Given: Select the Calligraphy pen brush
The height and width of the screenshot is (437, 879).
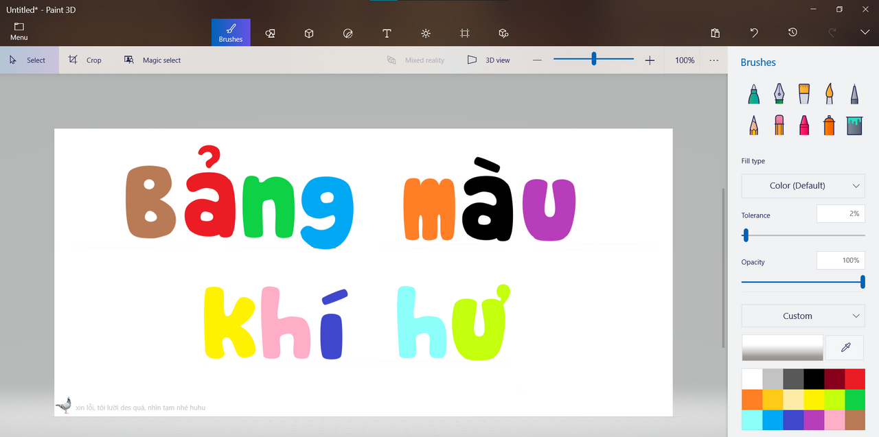Looking at the screenshot, I should click(779, 94).
